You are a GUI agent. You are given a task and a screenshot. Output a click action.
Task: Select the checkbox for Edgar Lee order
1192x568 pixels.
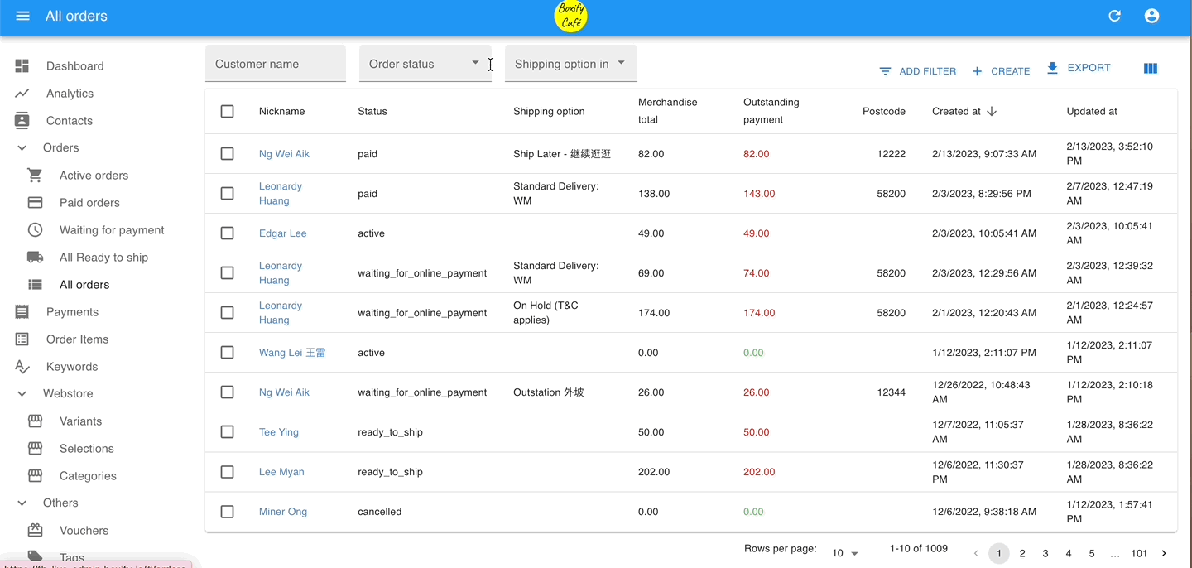[x=228, y=233]
